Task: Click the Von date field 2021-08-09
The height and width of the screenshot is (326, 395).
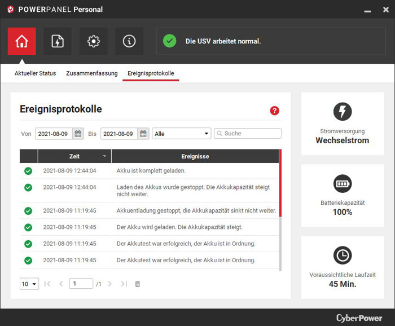Action: tap(54, 134)
